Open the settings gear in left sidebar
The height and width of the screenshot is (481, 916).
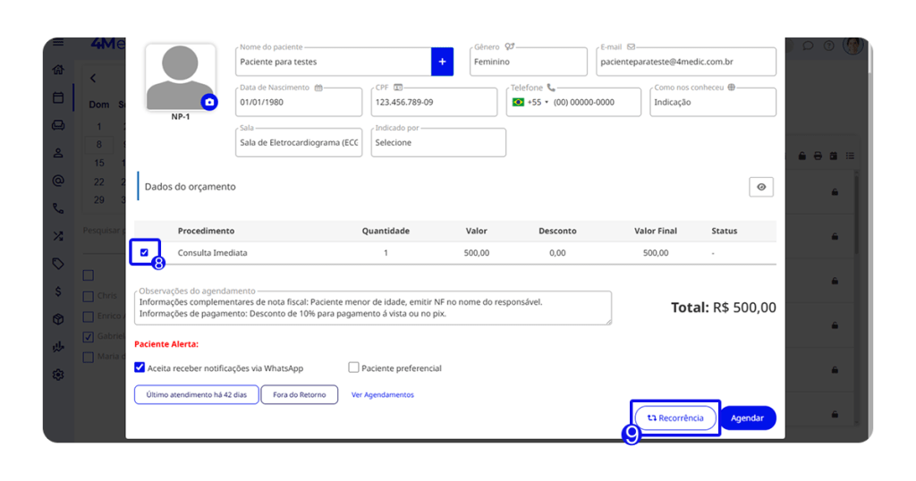pos(58,375)
